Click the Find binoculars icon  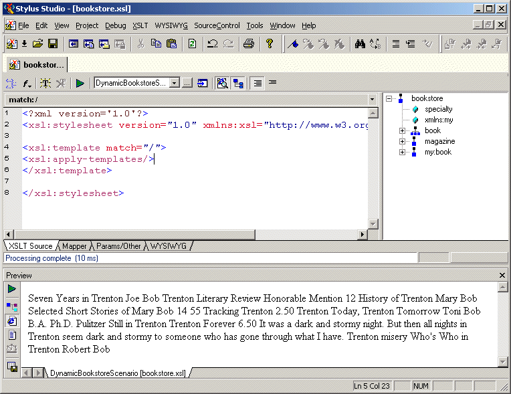coord(359,44)
